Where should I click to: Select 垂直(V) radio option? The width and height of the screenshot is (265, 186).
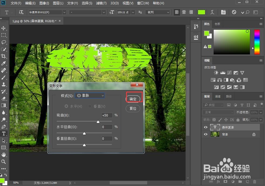pos(90,106)
